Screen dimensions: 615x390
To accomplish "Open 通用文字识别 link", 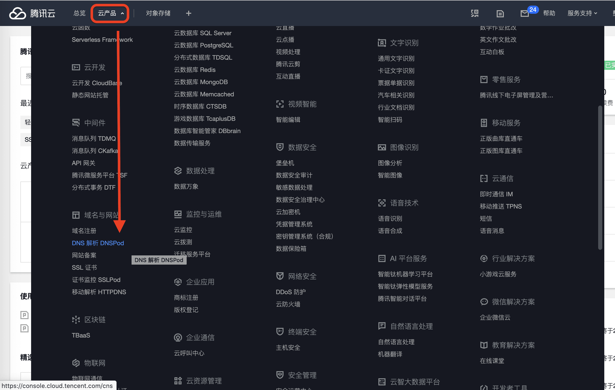I will coord(396,58).
